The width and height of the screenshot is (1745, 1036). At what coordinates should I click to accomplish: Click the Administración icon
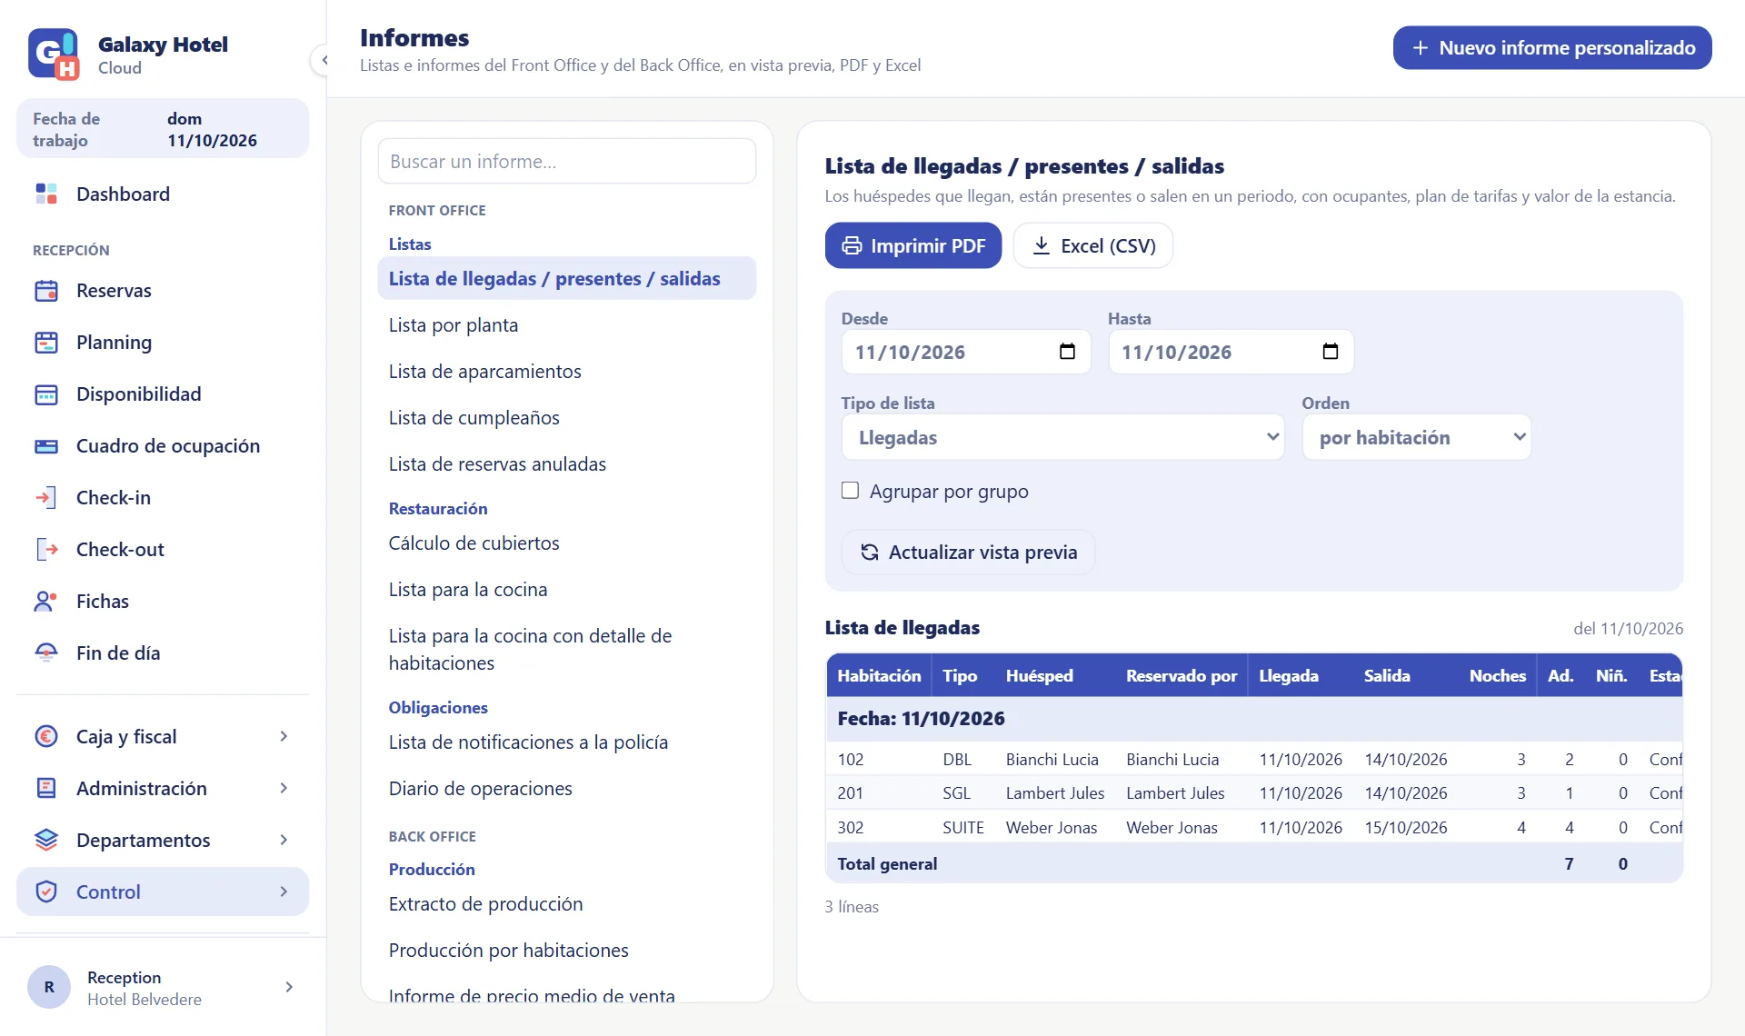pyautogui.click(x=46, y=789)
